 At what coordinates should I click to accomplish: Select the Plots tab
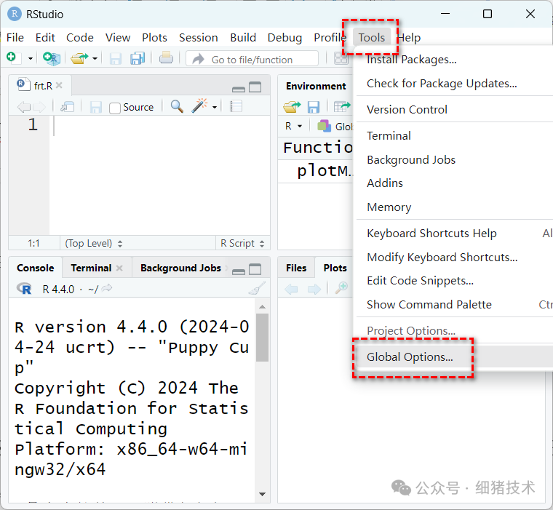tap(335, 268)
